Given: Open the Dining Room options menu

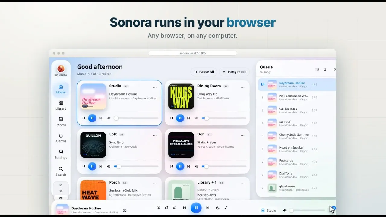Looking at the screenshot, I should pos(243,87).
